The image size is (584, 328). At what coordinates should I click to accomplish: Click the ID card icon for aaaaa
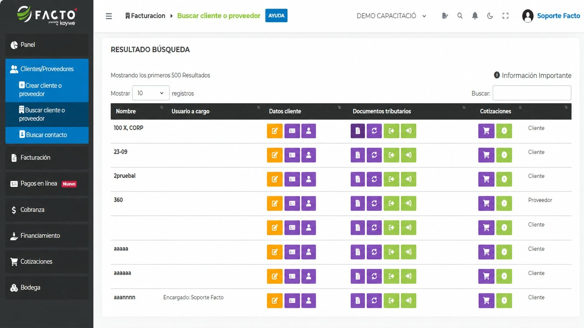coord(292,252)
